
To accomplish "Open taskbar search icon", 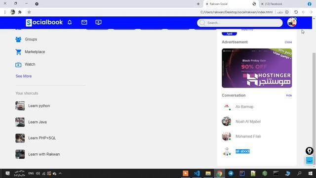I will [299, 174].
